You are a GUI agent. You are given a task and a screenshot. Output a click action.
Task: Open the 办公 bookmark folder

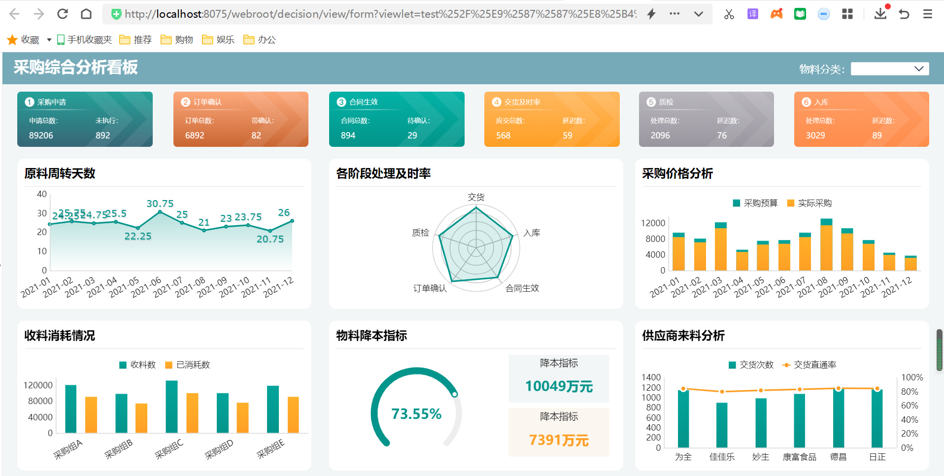260,40
